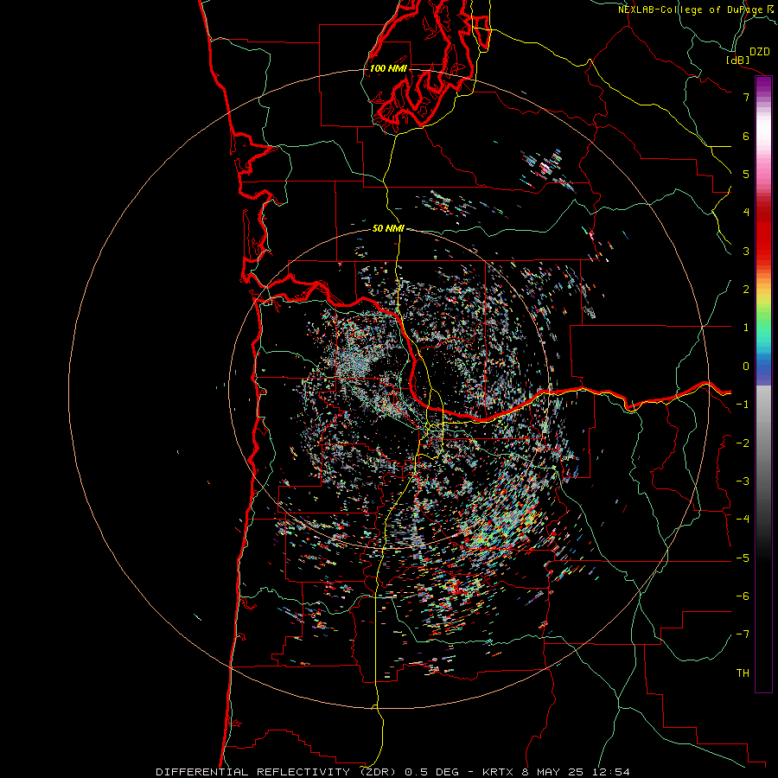
Task: Click the 3 value on the color scale
Action: 746,251
